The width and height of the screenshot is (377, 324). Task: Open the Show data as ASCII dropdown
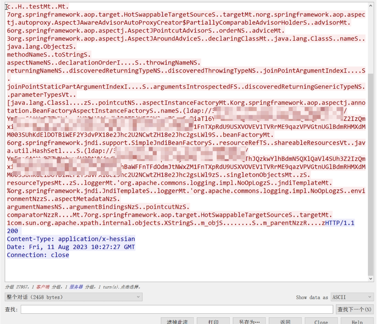click(352, 297)
